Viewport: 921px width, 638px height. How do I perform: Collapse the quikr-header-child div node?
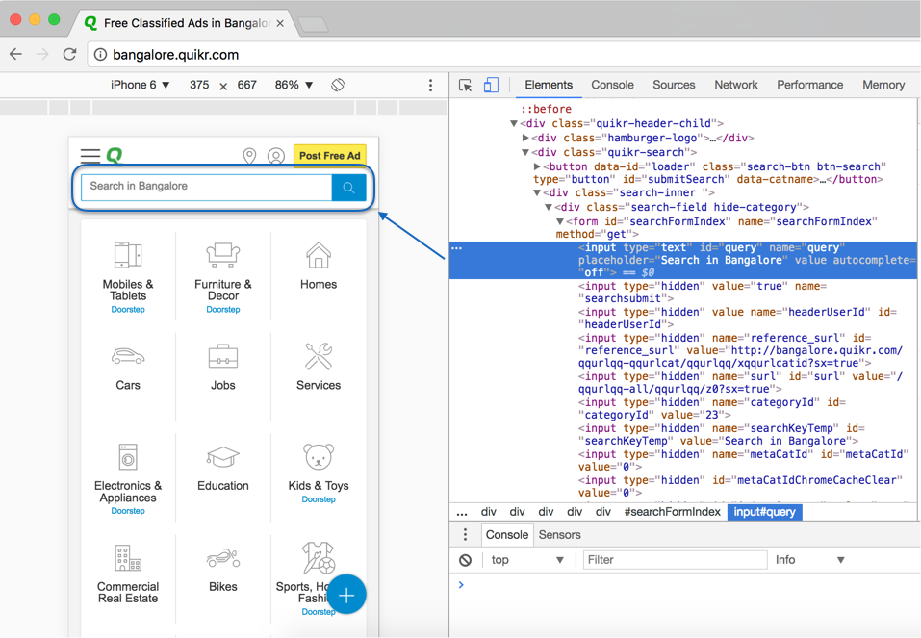[x=514, y=123]
